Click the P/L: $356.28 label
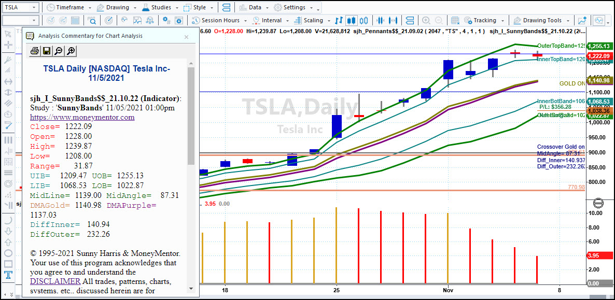The height and width of the screenshot is (300, 615). [555, 107]
